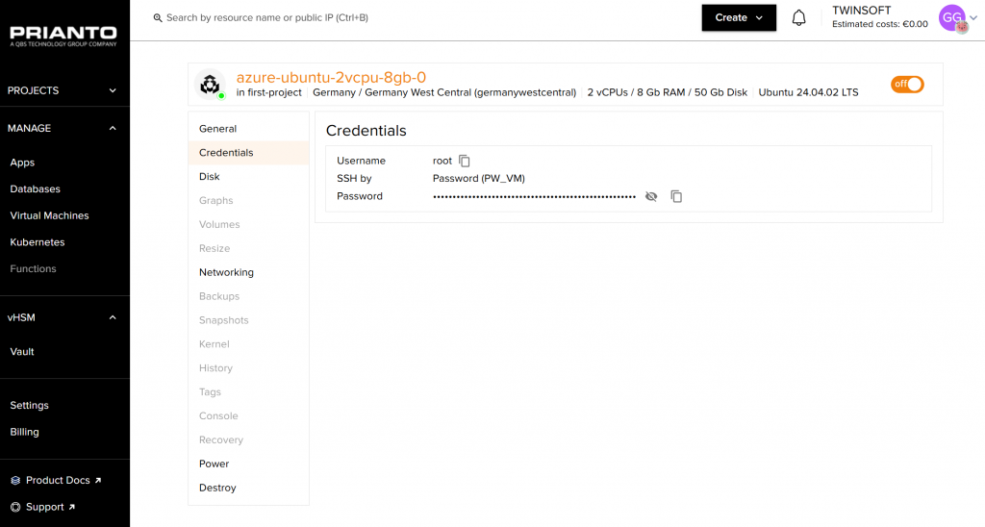
Task: Click the VM provider icon beside name
Action: click(x=210, y=85)
